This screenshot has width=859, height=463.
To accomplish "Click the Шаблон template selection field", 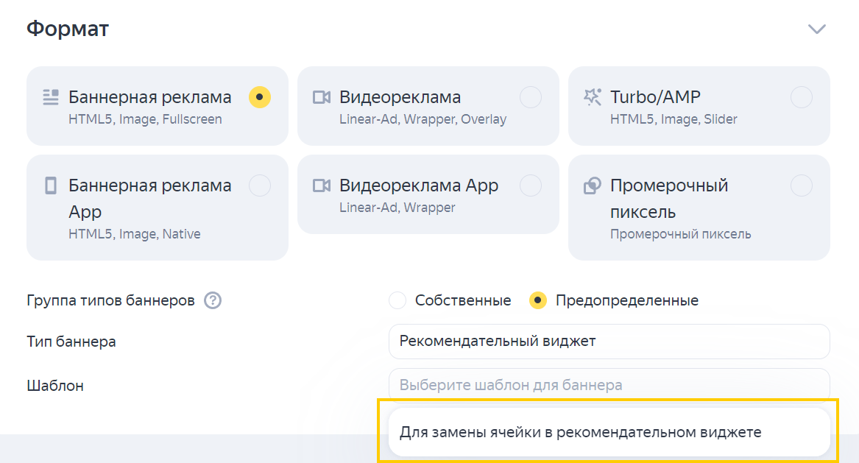I will tap(609, 385).
